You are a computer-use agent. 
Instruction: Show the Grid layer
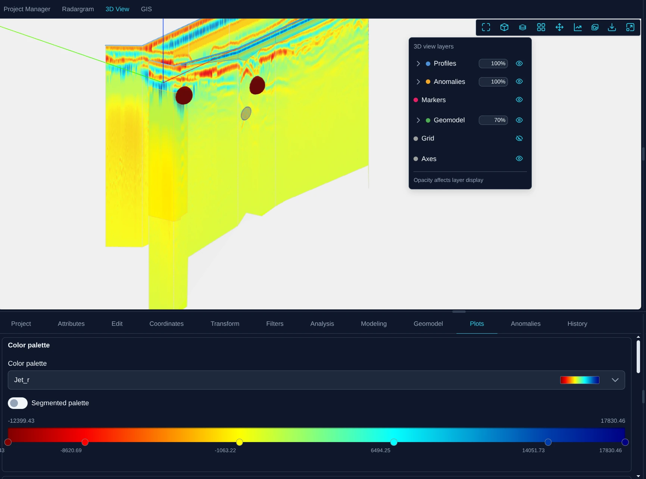click(x=519, y=138)
